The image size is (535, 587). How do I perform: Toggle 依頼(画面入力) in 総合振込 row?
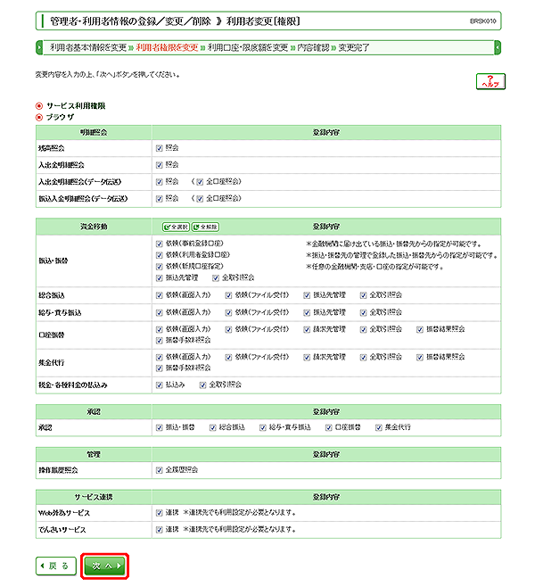coord(159,295)
